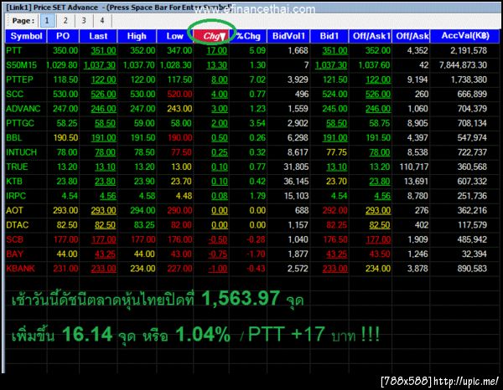Screen dimensions: 503x390
Task: Click SCC low price 520.00
Action: click(179, 94)
